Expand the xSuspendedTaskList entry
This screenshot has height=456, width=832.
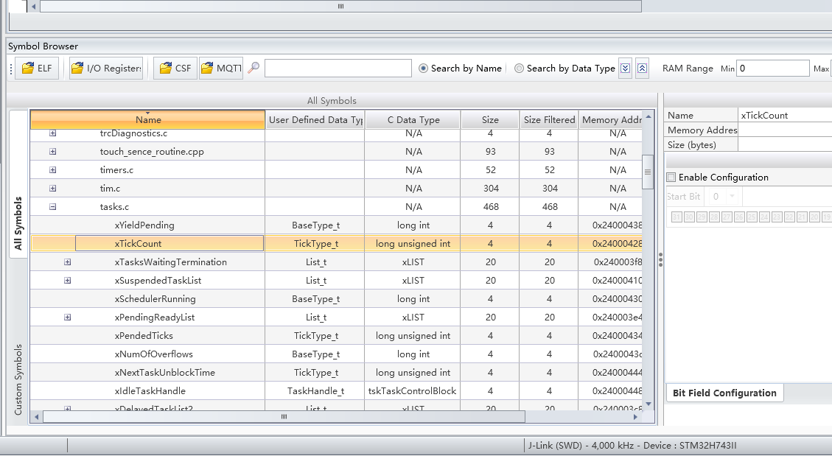click(67, 281)
